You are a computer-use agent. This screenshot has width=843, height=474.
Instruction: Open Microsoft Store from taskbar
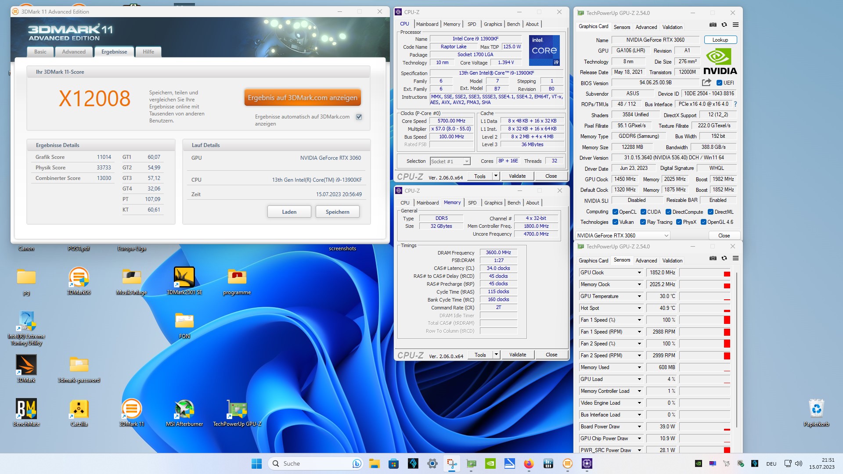click(393, 463)
